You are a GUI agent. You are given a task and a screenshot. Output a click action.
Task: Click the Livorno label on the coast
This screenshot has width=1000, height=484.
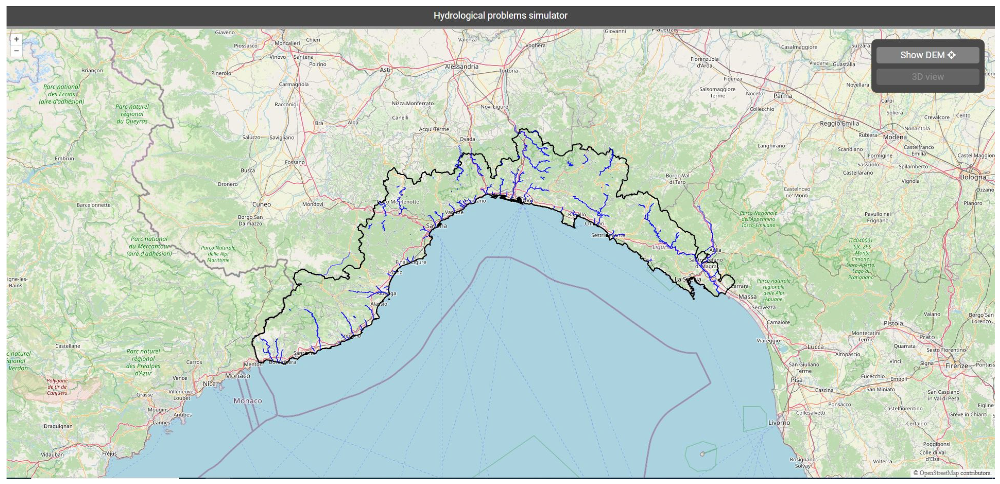click(x=779, y=422)
